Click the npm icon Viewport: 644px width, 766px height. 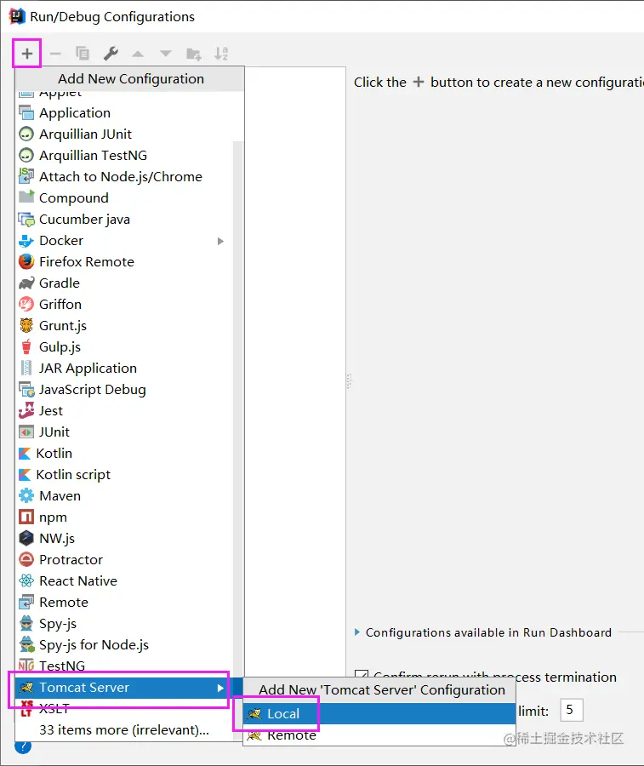coord(26,517)
